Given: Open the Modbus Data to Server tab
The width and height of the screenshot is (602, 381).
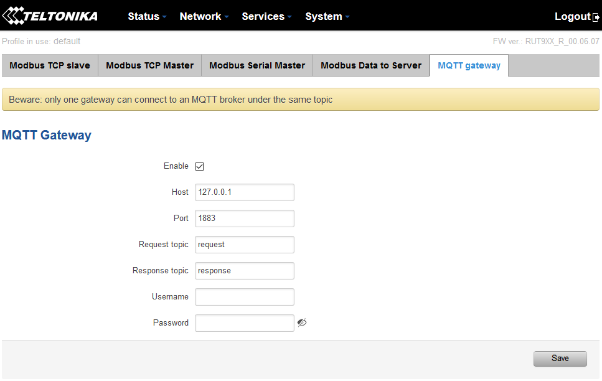Looking at the screenshot, I should (x=370, y=65).
